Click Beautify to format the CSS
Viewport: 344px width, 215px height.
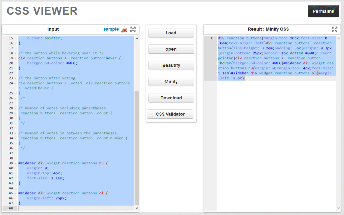pyautogui.click(x=171, y=65)
